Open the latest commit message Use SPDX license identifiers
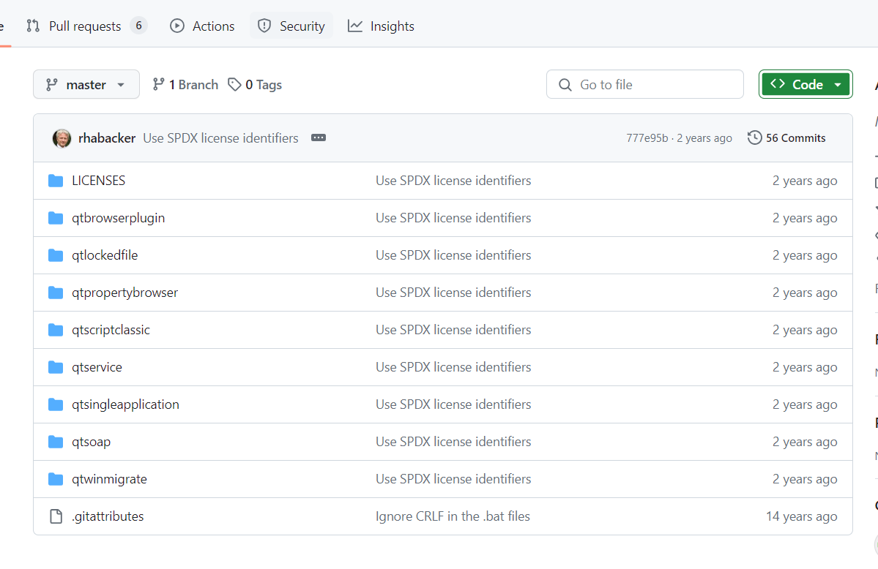This screenshot has height=569, width=878. point(220,138)
